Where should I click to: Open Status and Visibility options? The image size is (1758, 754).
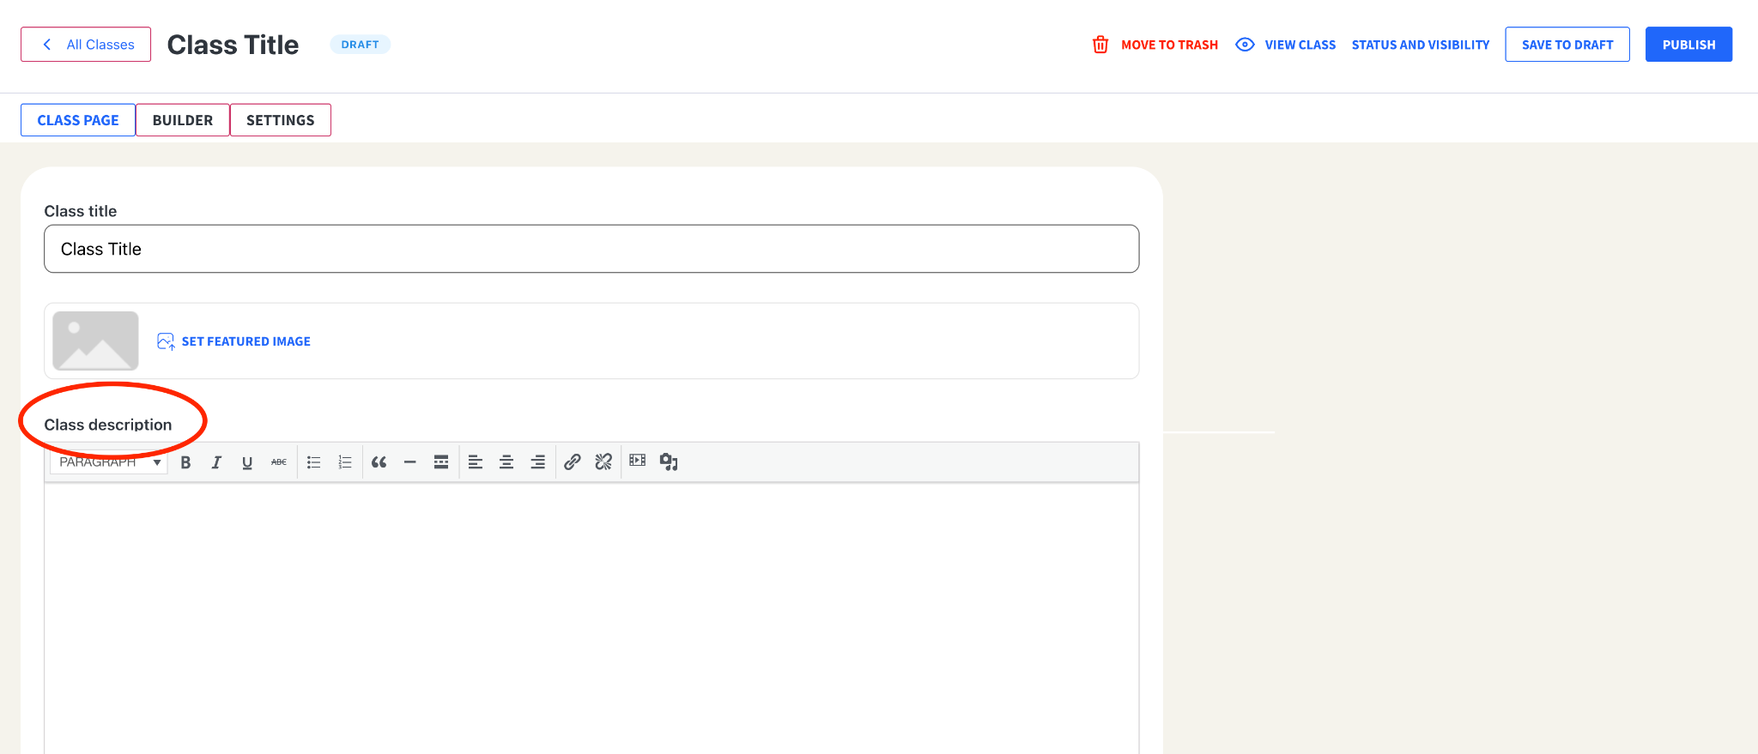(x=1421, y=45)
